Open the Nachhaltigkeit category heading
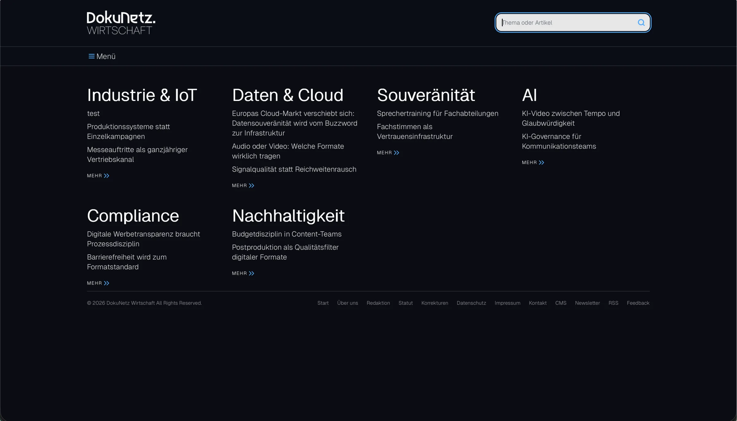 pyautogui.click(x=288, y=215)
